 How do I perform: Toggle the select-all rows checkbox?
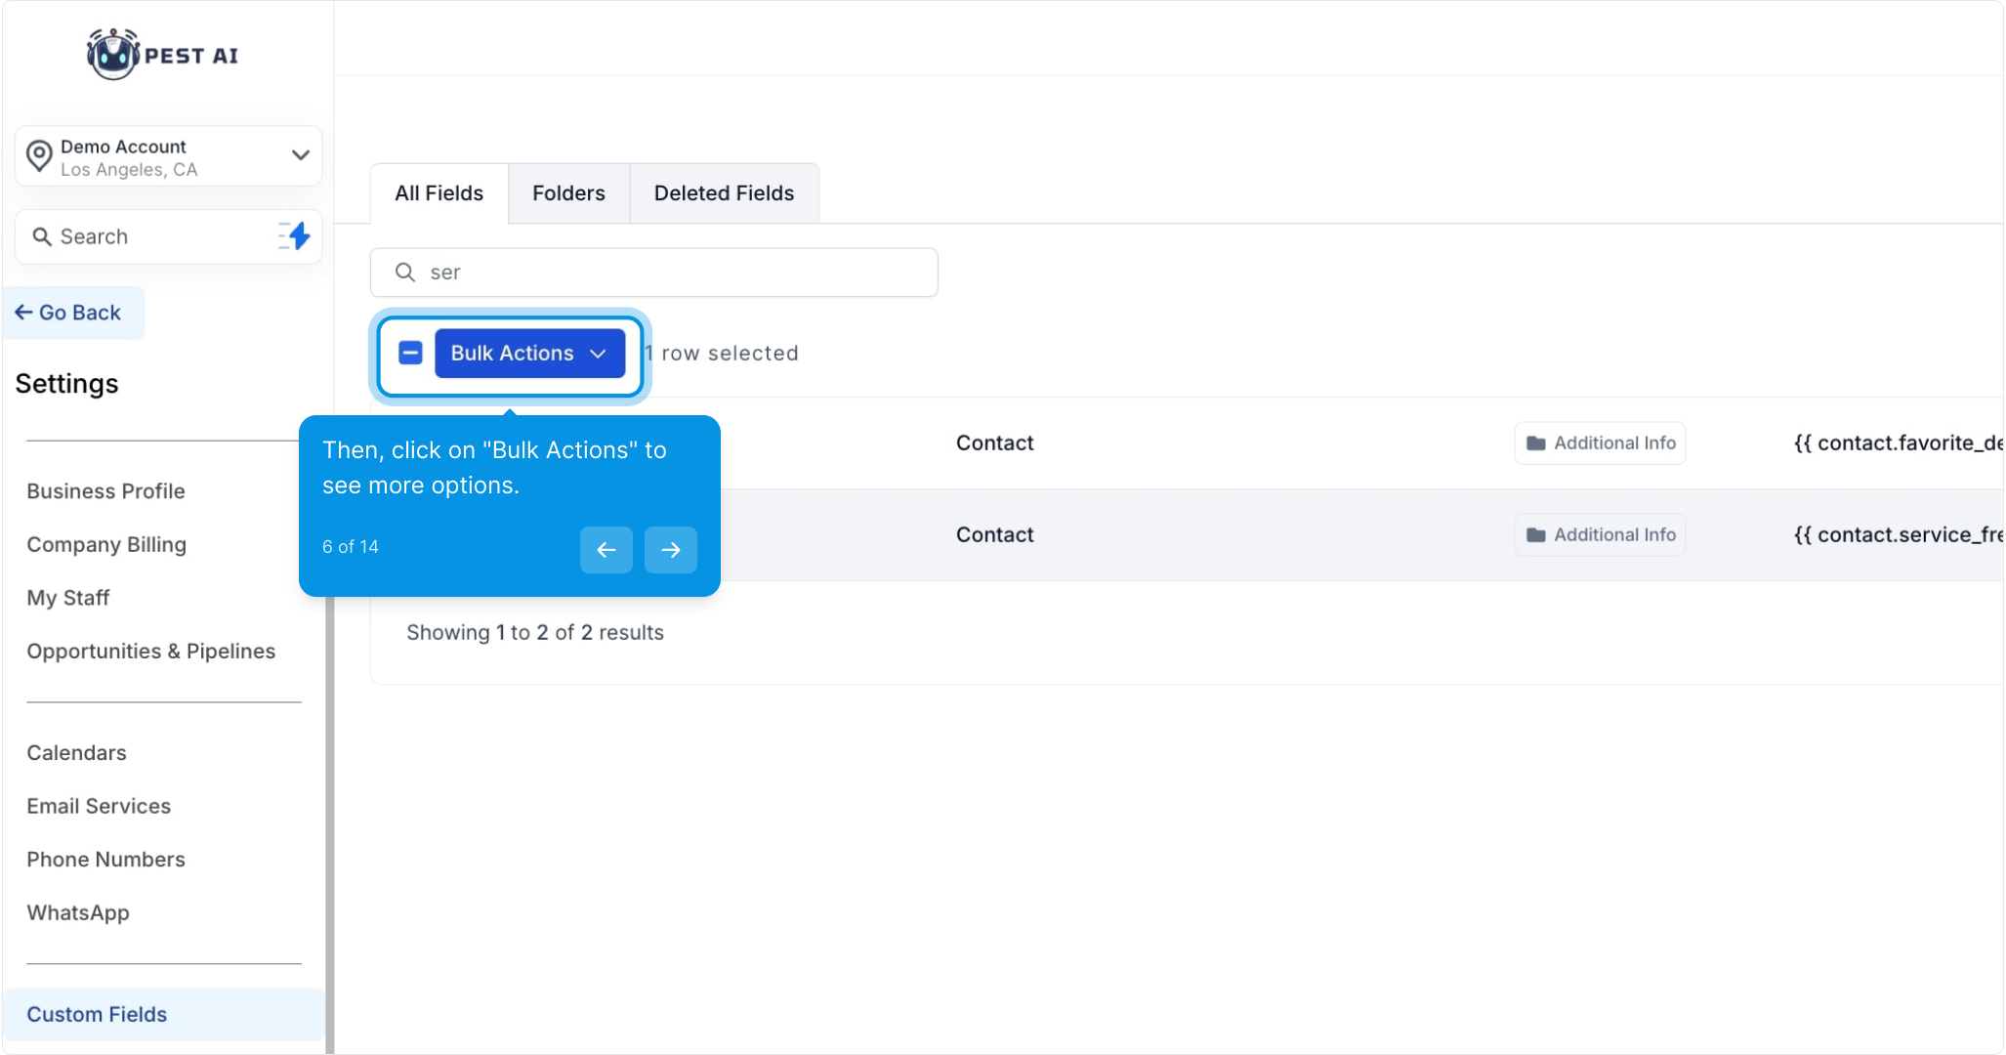pos(410,353)
